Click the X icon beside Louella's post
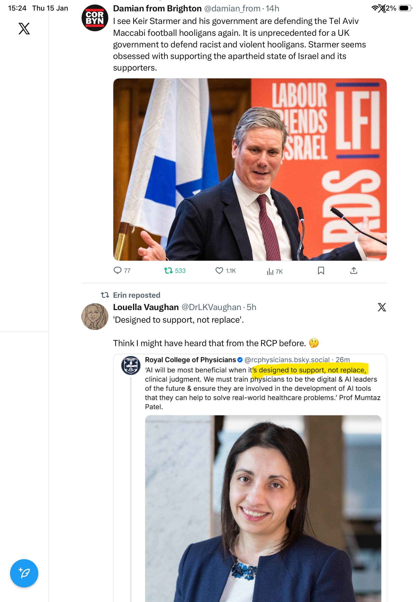Screen dimensions: 420x602 382,307
